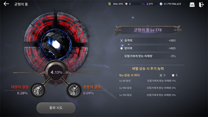This screenshot has height=117, width=208.
Task: Click the 돌파 시도 button
Action: (x=56, y=108)
